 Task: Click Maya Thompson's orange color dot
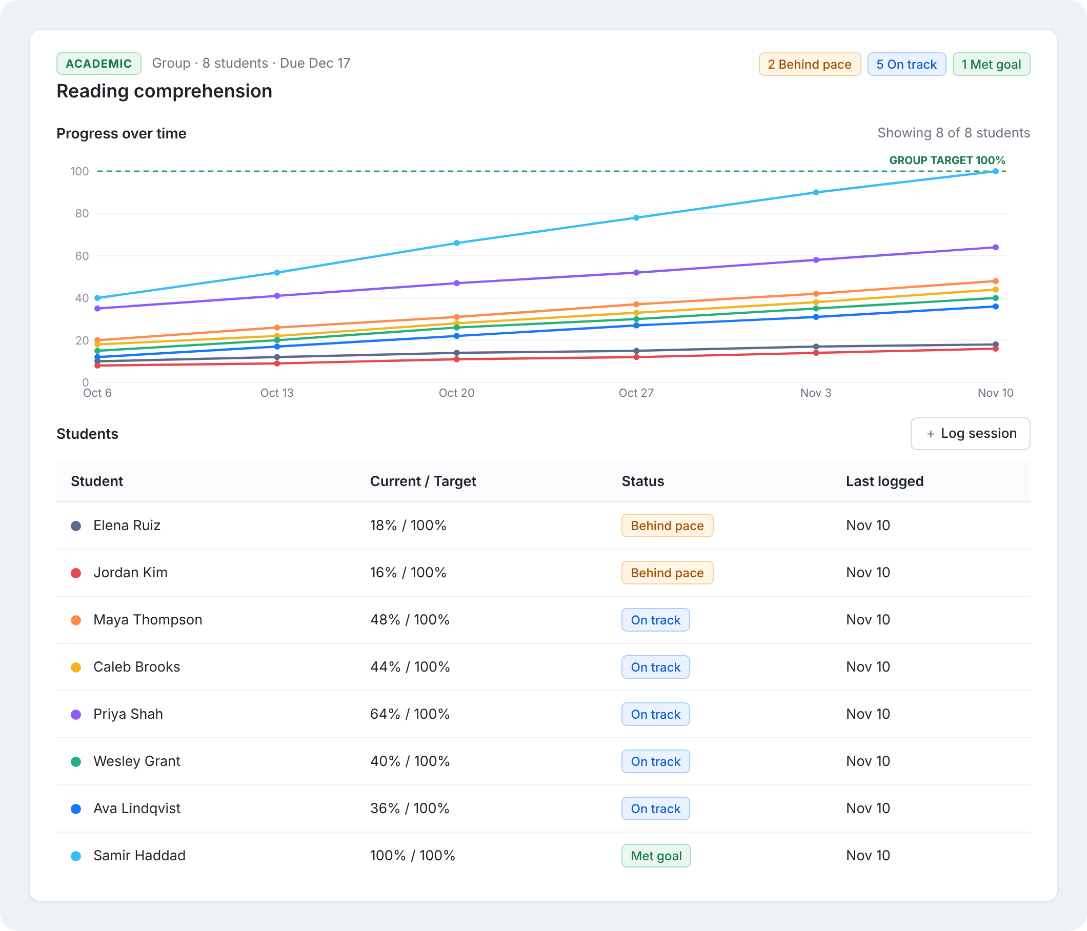click(76, 620)
